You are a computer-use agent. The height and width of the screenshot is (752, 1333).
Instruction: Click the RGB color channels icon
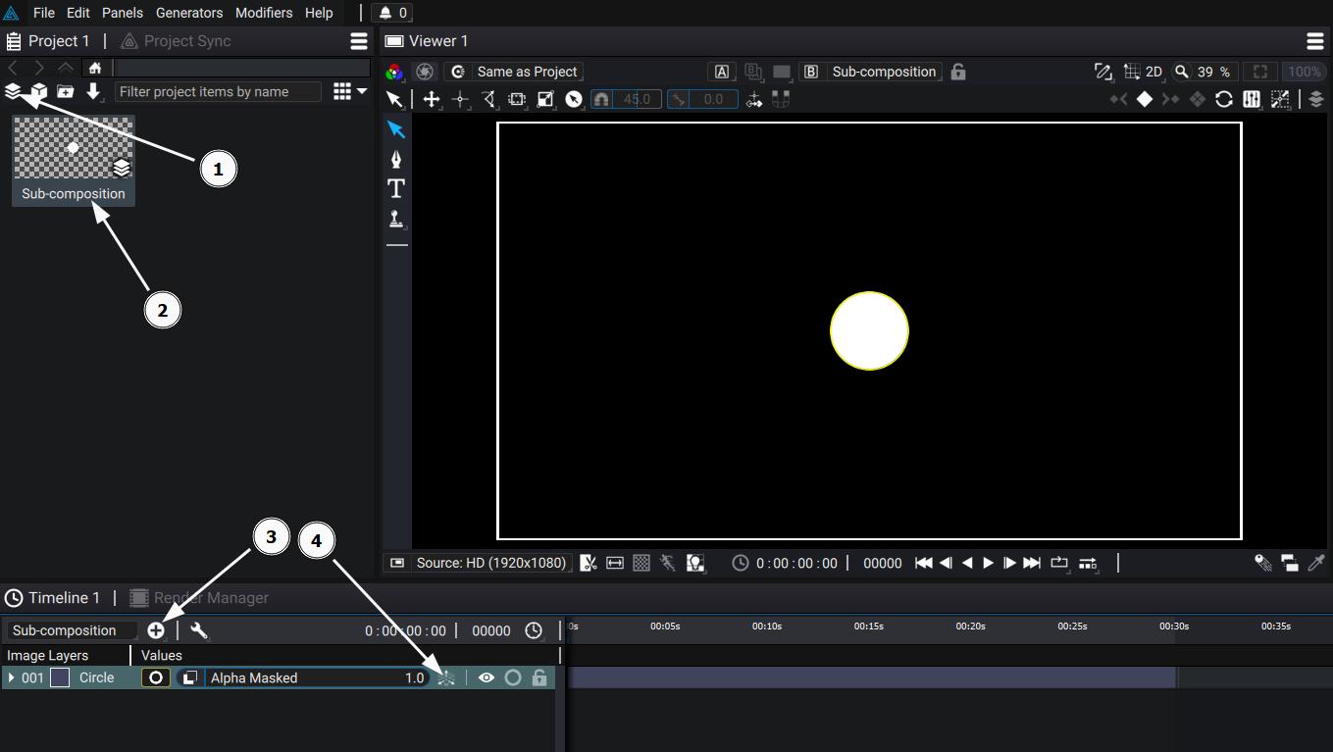(394, 72)
